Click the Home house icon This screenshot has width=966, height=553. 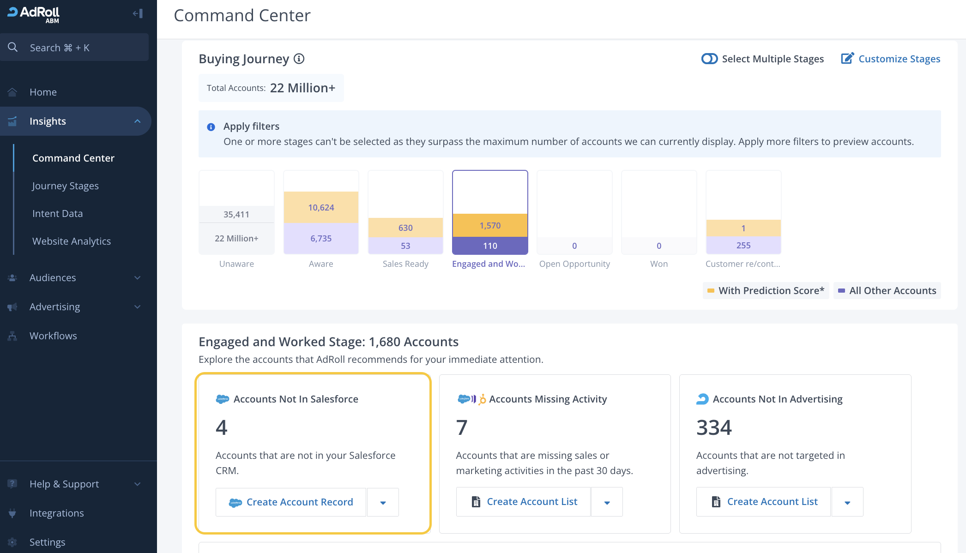point(12,92)
